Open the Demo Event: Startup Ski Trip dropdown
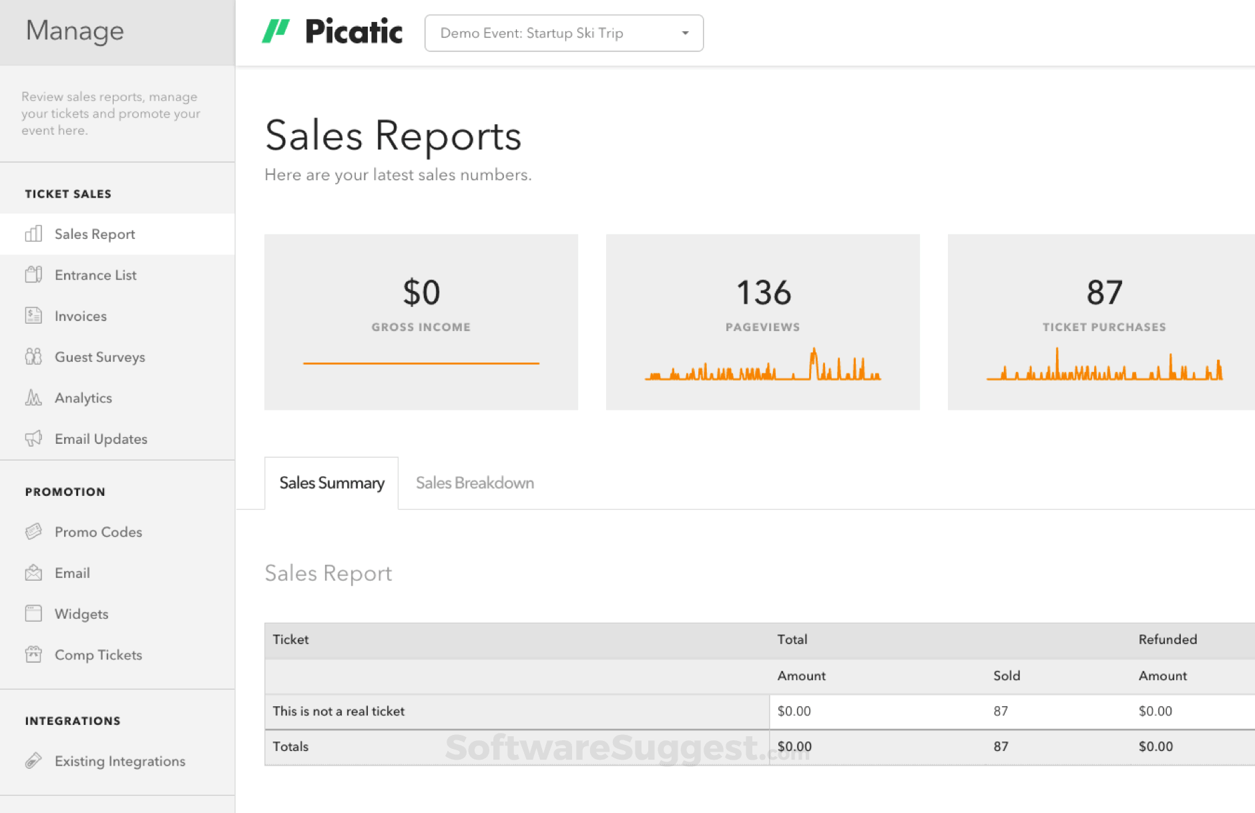Viewport: 1255px width, 813px height. 563,33
